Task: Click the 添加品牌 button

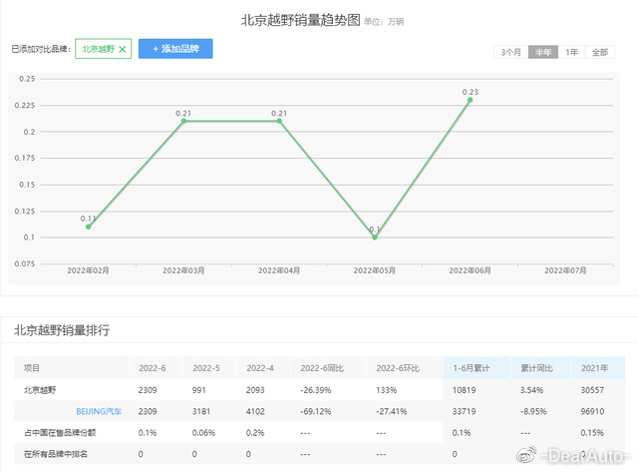Action: [175, 49]
